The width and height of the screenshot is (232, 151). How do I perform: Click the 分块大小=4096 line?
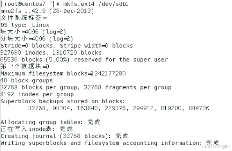click(x=37, y=39)
